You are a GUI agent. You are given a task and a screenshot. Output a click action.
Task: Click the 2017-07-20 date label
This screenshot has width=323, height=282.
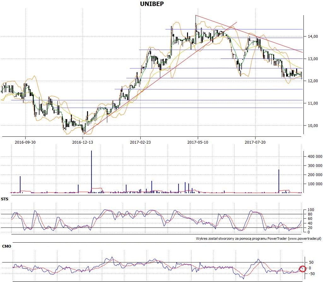pyautogui.click(x=255, y=142)
